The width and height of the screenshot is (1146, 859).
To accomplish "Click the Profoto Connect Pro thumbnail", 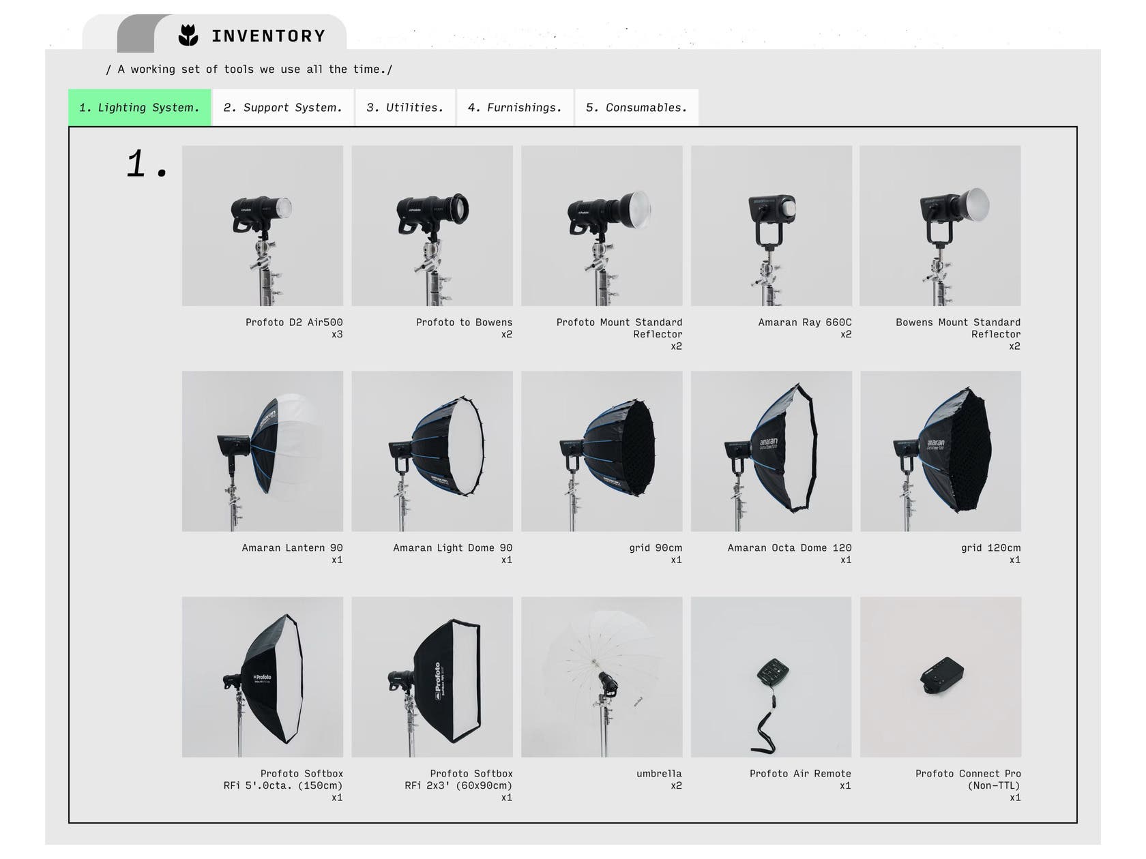I will click(940, 677).
